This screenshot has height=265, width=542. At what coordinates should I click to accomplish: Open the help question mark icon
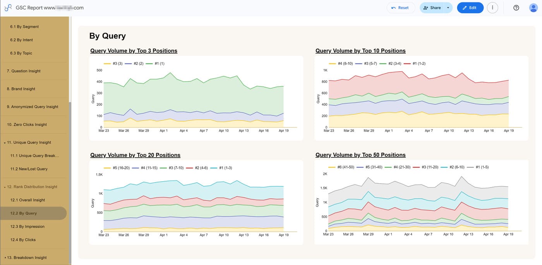[x=516, y=8]
